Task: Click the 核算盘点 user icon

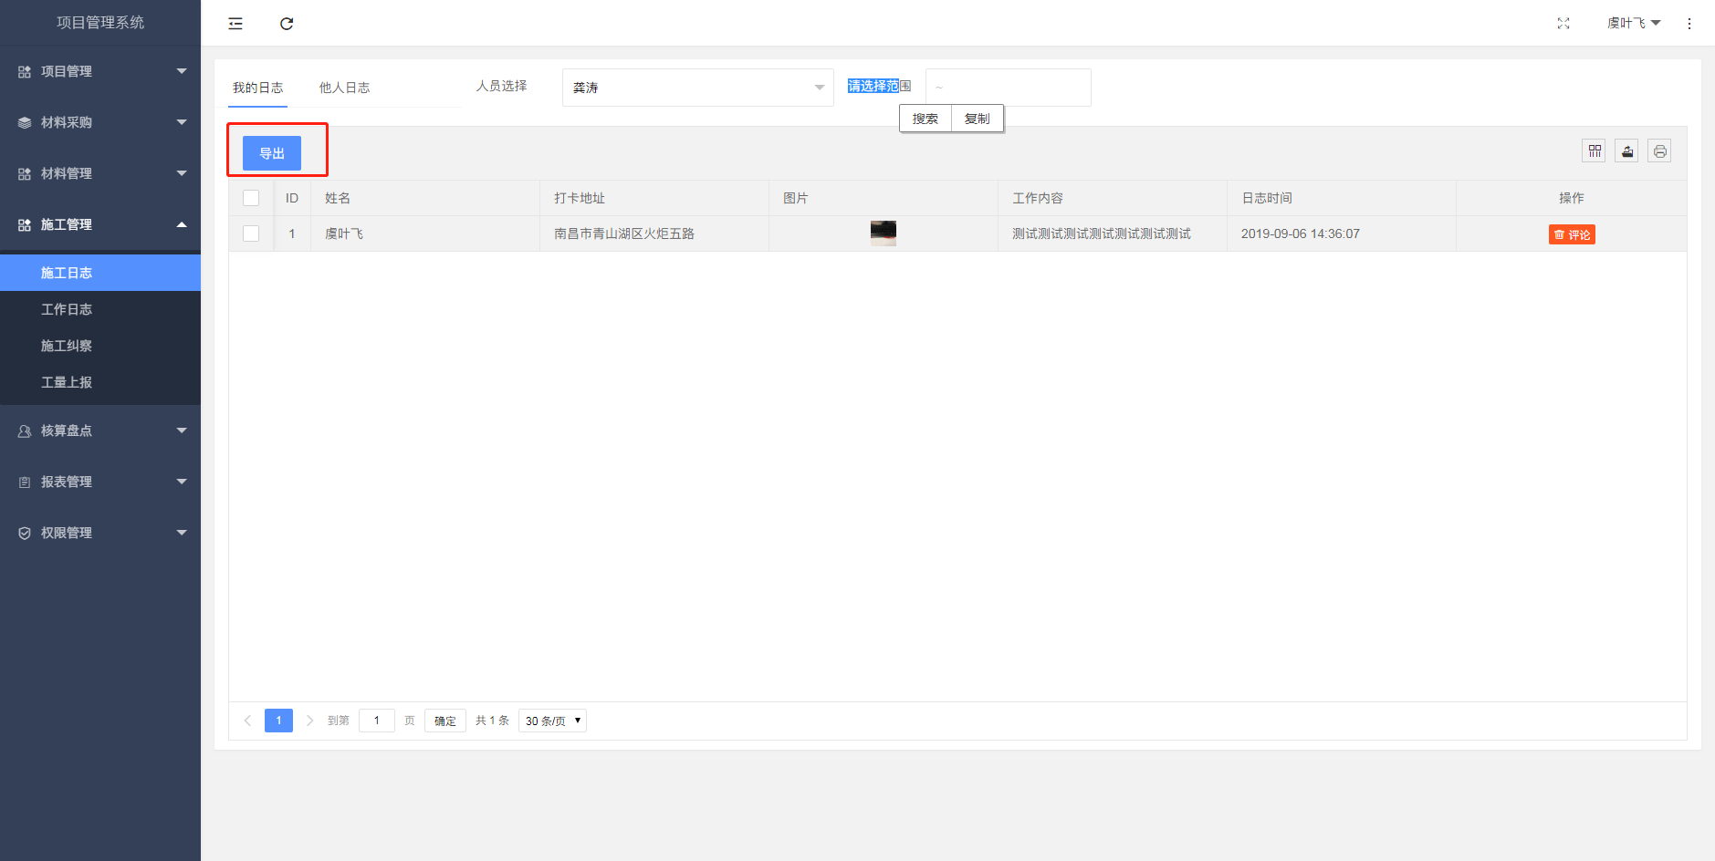Action: 25,430
